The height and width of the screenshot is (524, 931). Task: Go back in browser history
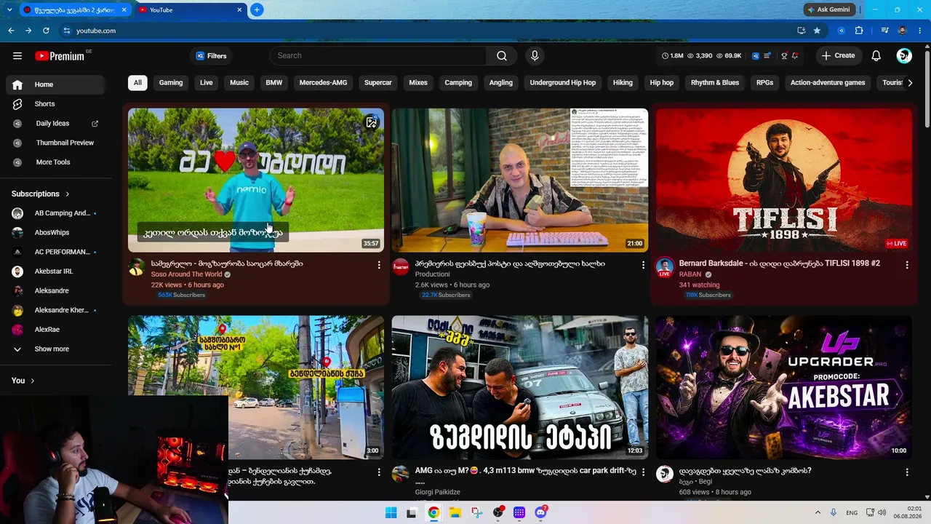point(11,31)
